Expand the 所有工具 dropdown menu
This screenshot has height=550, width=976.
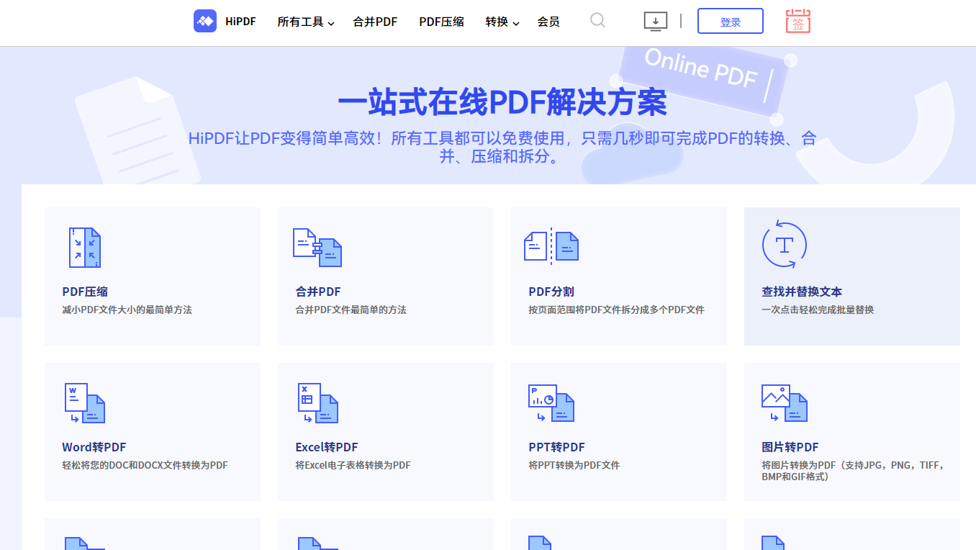coord(306,22)
